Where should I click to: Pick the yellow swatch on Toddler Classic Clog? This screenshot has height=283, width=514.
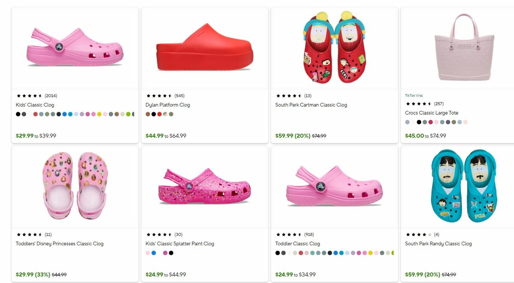click(x=371, y=253)
